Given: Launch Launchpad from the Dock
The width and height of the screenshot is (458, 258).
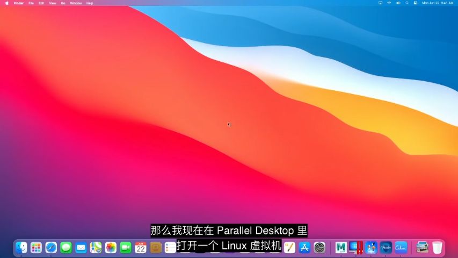Looking at the screenshot, I should tap(36, 247).
